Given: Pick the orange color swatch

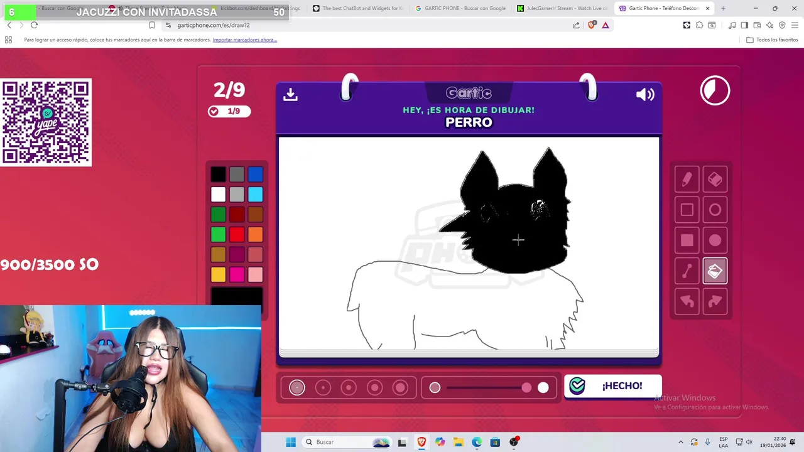Looking at the screenshot, I should (255, 234).
